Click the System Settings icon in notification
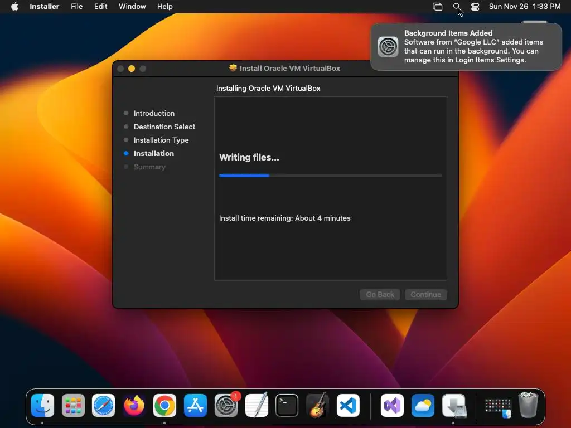This screenshot has width=571, height=428. coord(388,47)
